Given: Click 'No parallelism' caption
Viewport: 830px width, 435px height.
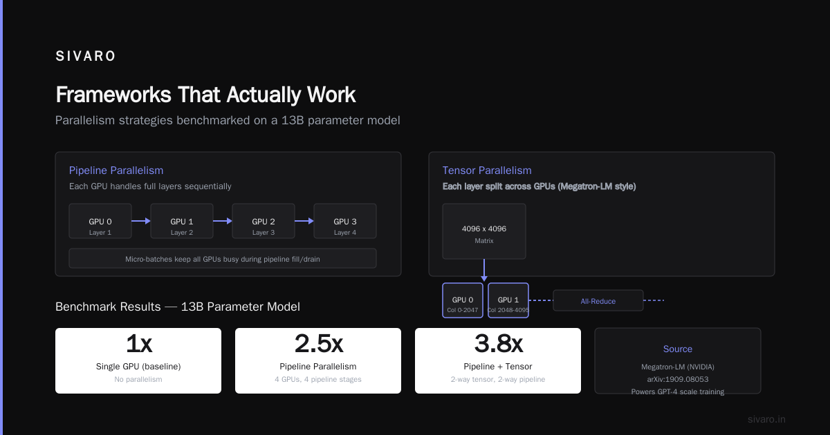Looking at the screenshot, I should [x=138, y=380].
